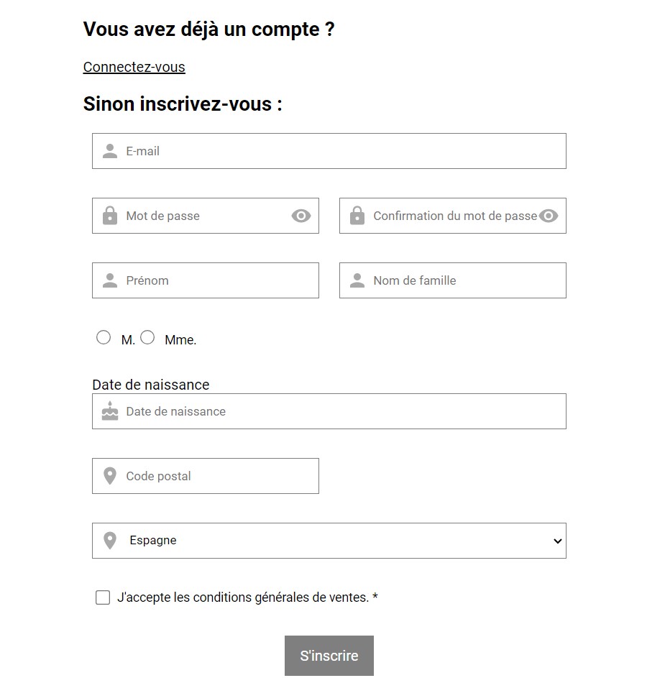
Task: Click the S'inscrire button
Action: click(x=329, y=655)
